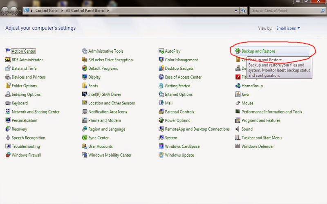
Task: Click the Sync Center green icon
Action: coord(85,137)
